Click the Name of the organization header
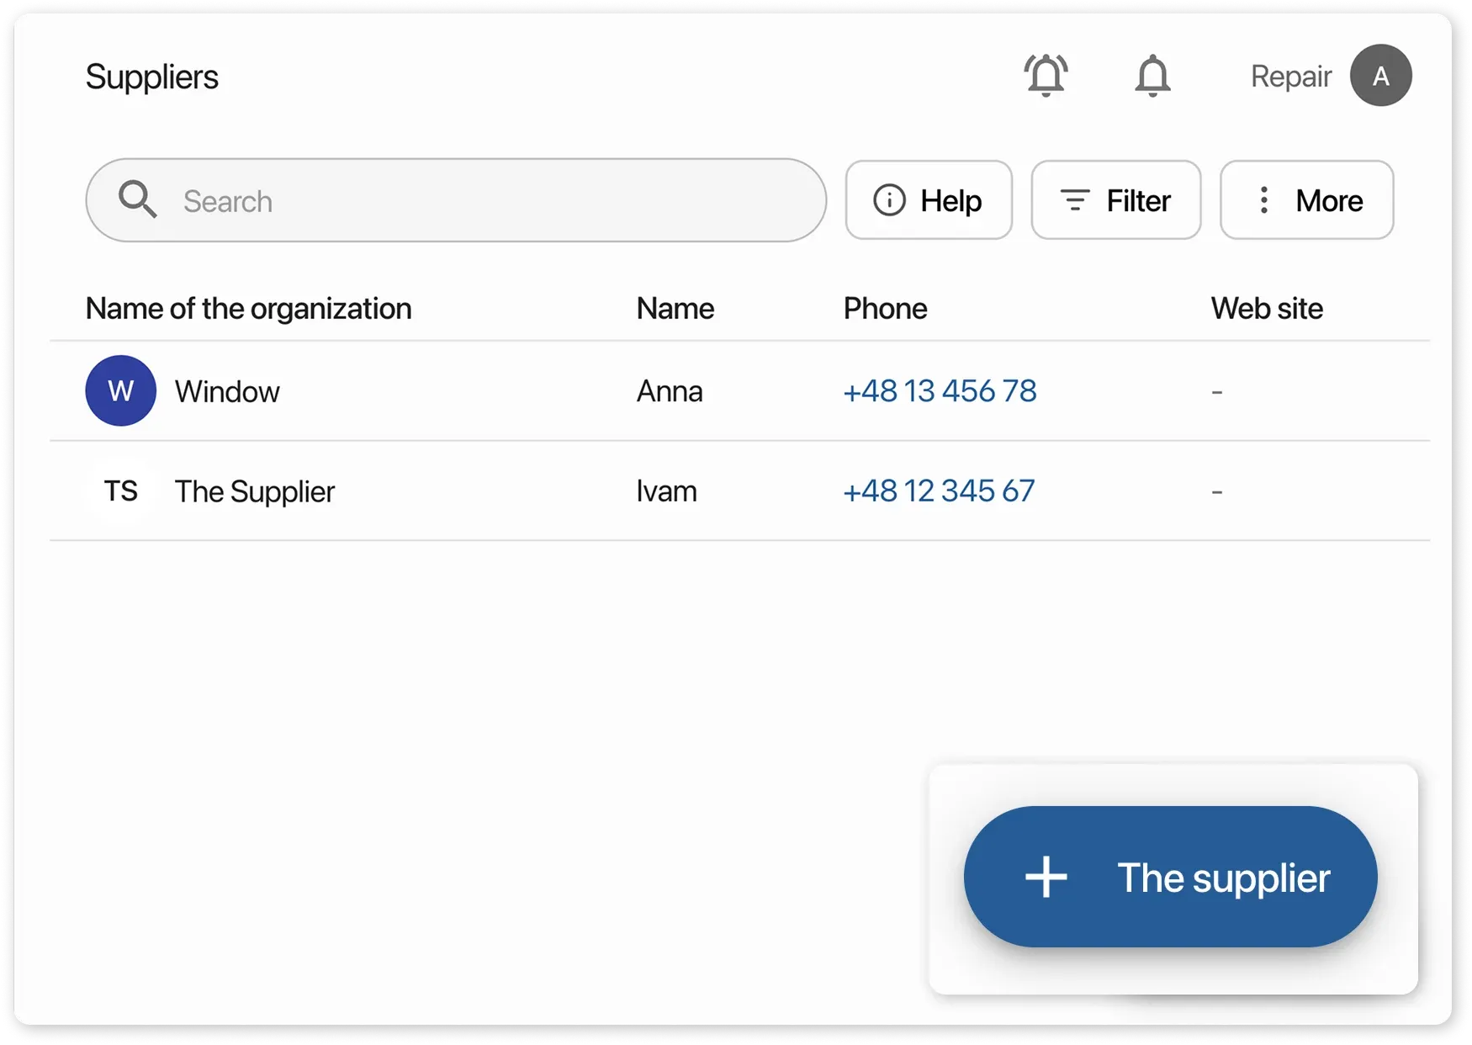The height and width of the screenshot is (1045, 1472). [x=248, y=308]
